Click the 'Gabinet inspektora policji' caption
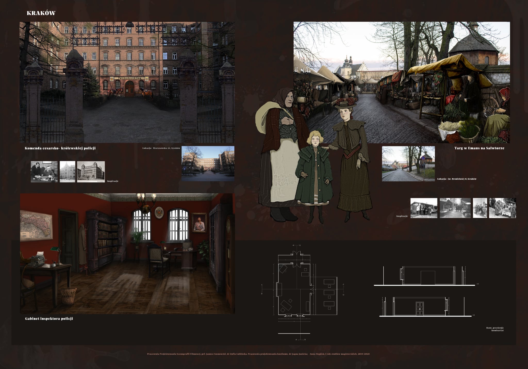 coord(49,319)
